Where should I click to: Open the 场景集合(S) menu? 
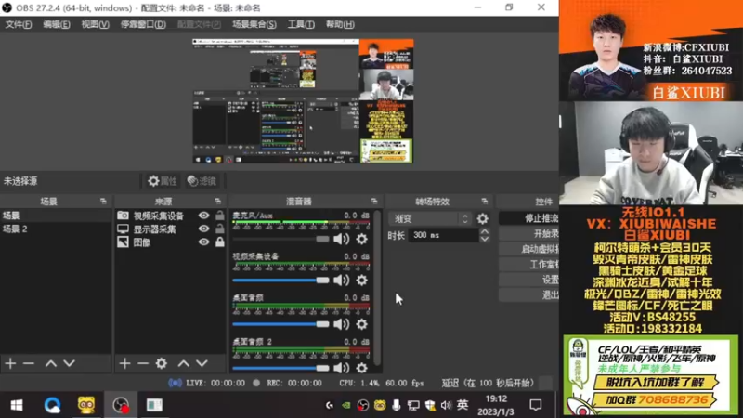tap(254, 25)
